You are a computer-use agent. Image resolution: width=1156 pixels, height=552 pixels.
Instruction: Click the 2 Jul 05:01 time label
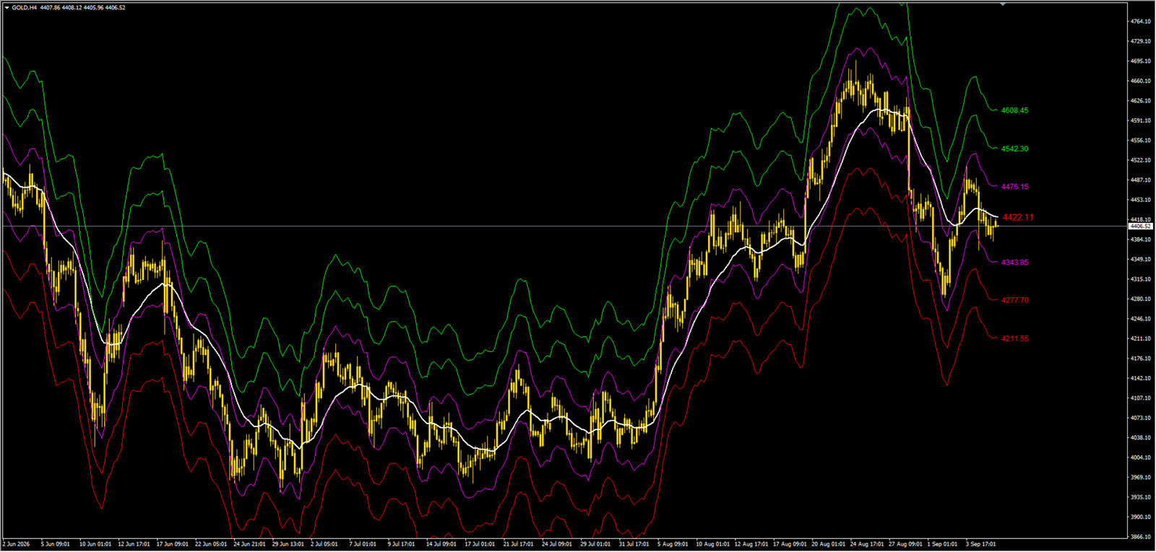click(324, 544)
